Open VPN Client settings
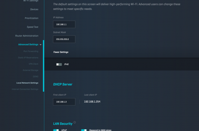Viewport: 199px width, 131px height. point(33,64)
